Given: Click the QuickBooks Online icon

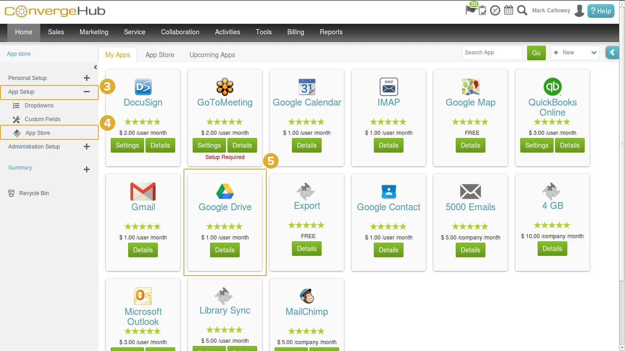Looking at the screenshot, I should pyautogui.click(x=552, y=86).
